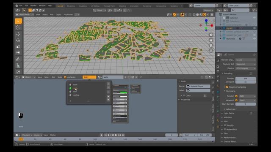This screenshot has height=152, width=271.
Task: Click the red X axis on navigation gizmo
Action: click(212, 25)
